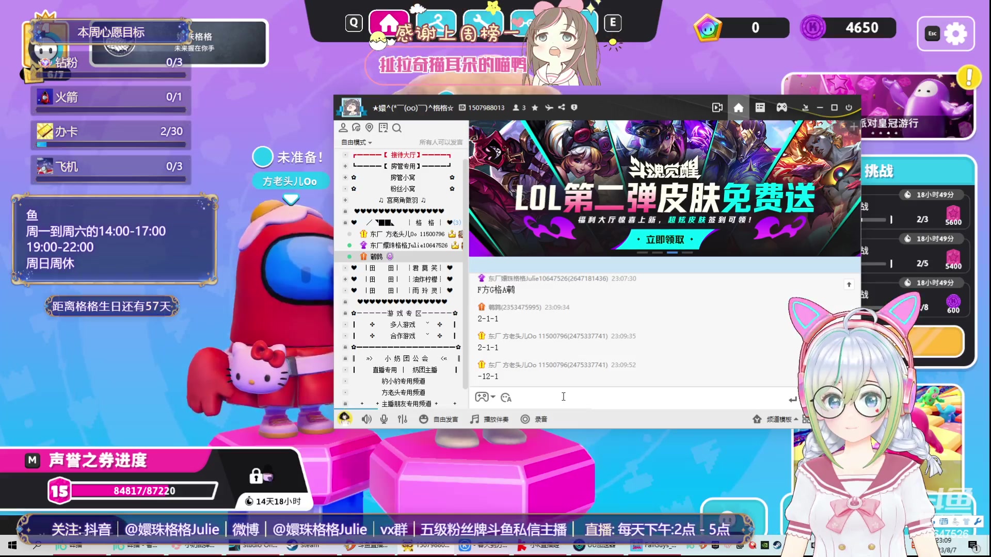Click the 录音 record button
Image resolution: width=991 pixels, height=557 pixels.
[x=534, y=419]
